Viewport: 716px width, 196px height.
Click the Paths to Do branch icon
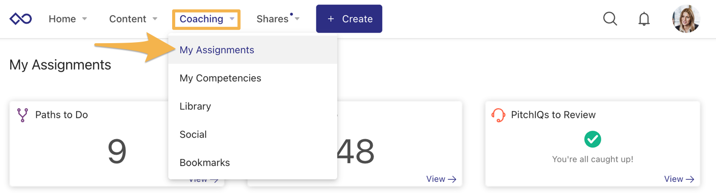tap(22, 115)
